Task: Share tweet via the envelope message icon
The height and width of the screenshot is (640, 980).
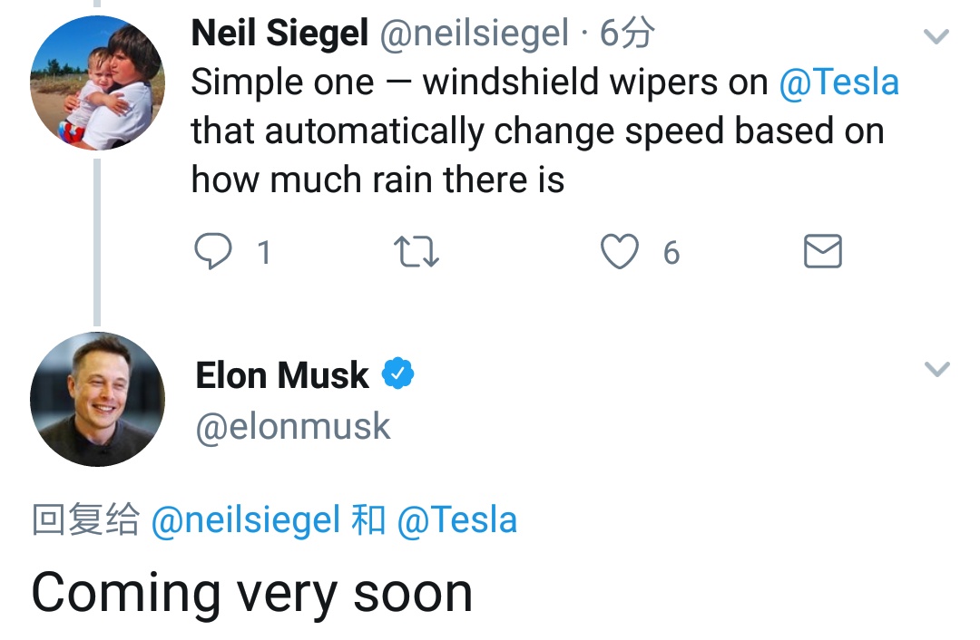Action: coord(822,252)
